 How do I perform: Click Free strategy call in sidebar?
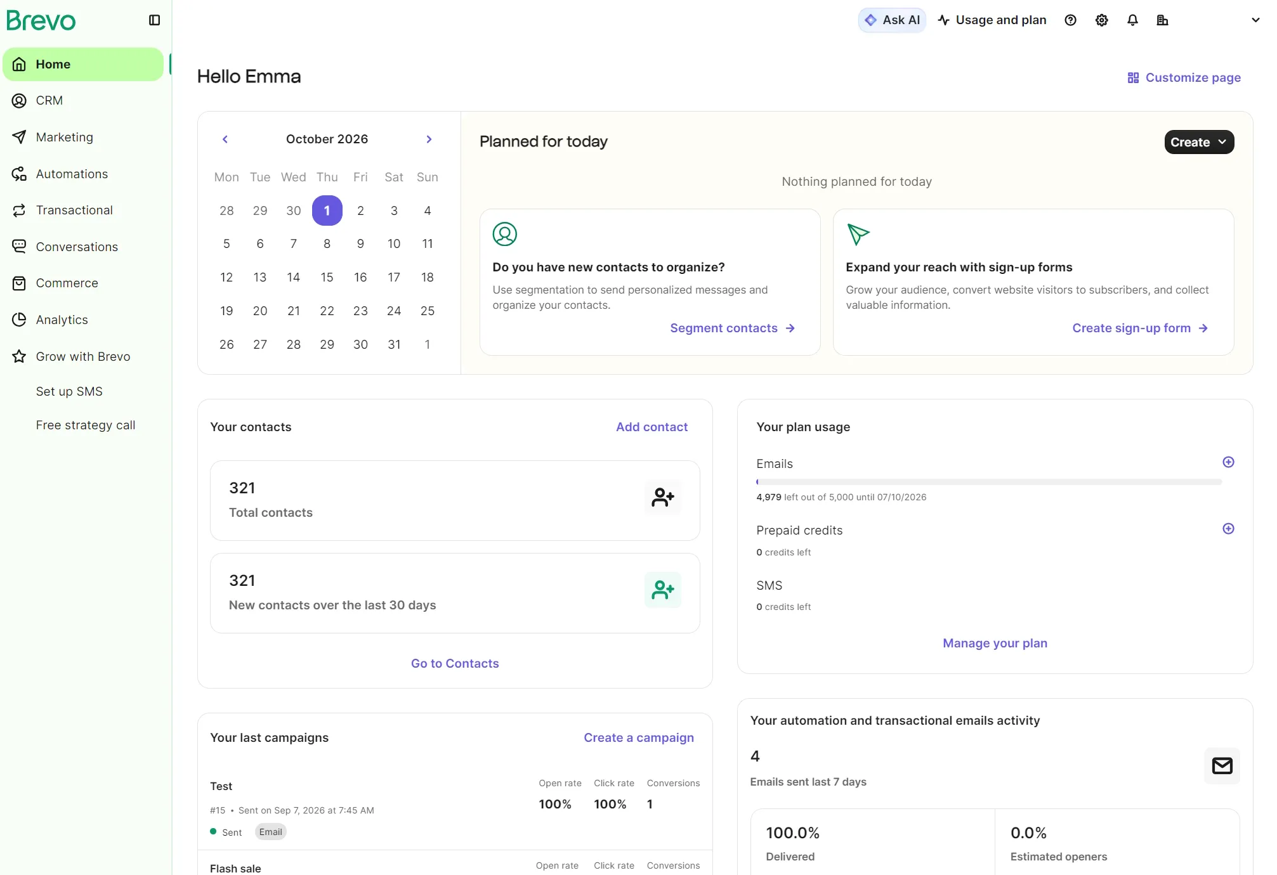86,425
